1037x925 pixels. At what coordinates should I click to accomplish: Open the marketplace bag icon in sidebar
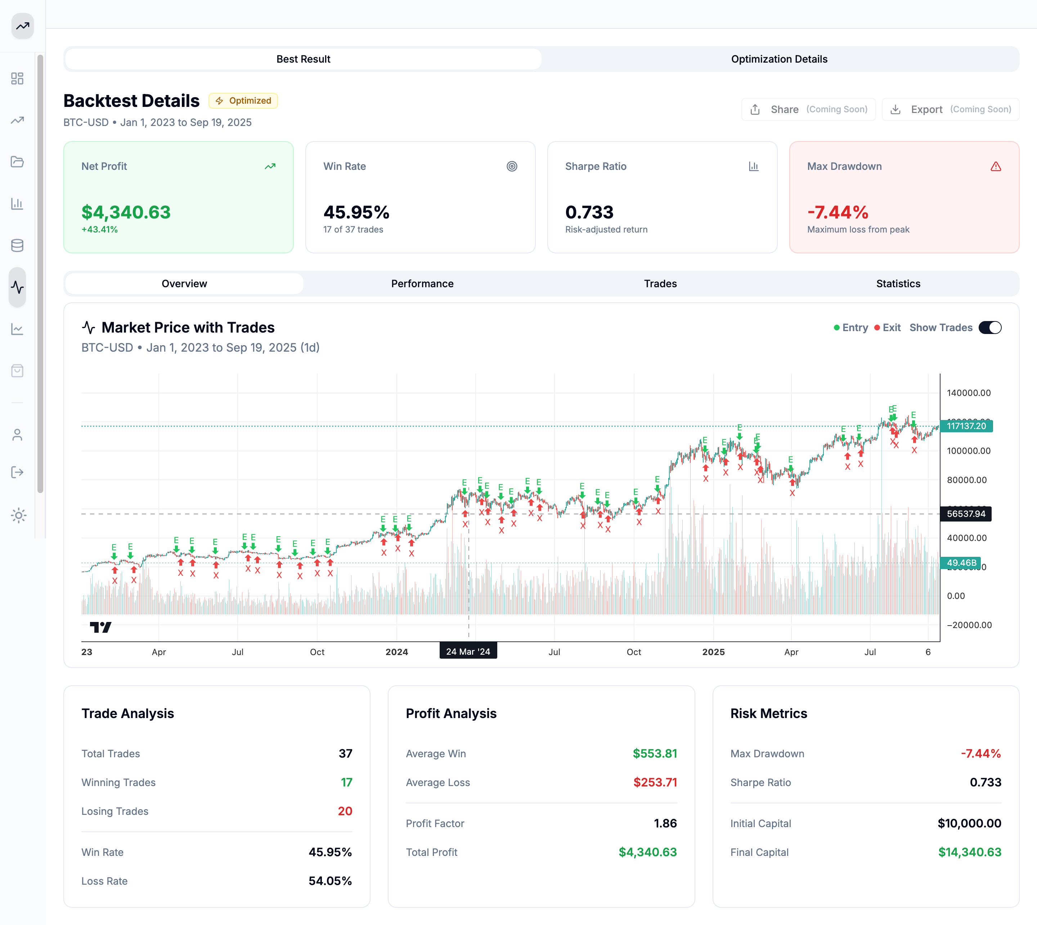pos(18,370)
